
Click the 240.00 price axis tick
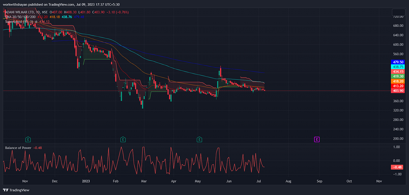tap(398, 129)
